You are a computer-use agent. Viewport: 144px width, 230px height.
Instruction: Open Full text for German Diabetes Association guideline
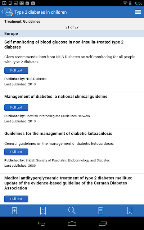pyautogui.click(x=16, y=199)
